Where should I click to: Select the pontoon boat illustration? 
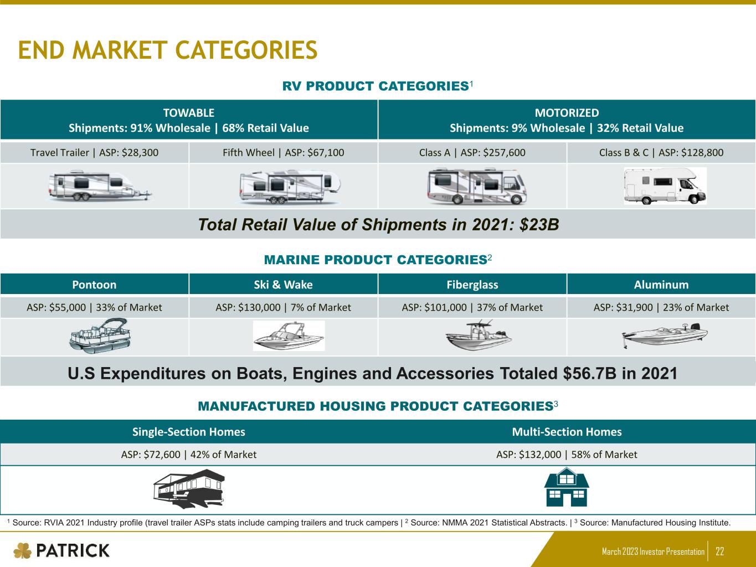pyautogui.click(x=100, y=336)
